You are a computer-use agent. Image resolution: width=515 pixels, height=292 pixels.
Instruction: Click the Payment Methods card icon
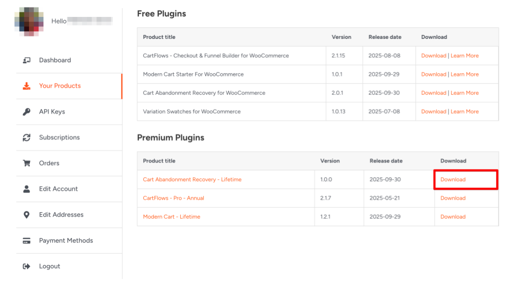coord(26,241)
